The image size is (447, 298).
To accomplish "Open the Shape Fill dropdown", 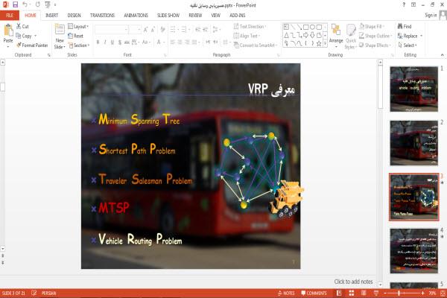I will (x=372, y=26).
